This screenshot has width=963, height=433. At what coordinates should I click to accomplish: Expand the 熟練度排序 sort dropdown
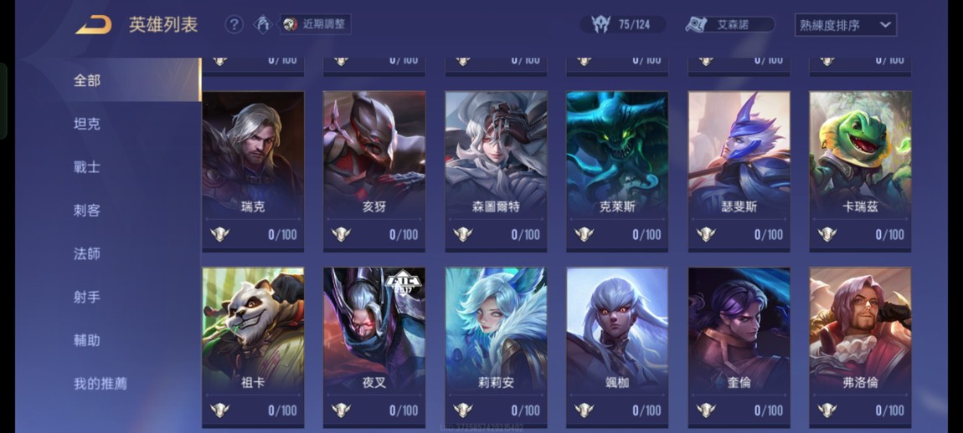coord(845,25)
